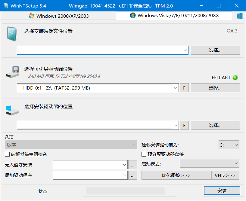
Task: Click 选择可引导驱动器位置 heading
Action: pyautogui.click(x=48, y=69)
